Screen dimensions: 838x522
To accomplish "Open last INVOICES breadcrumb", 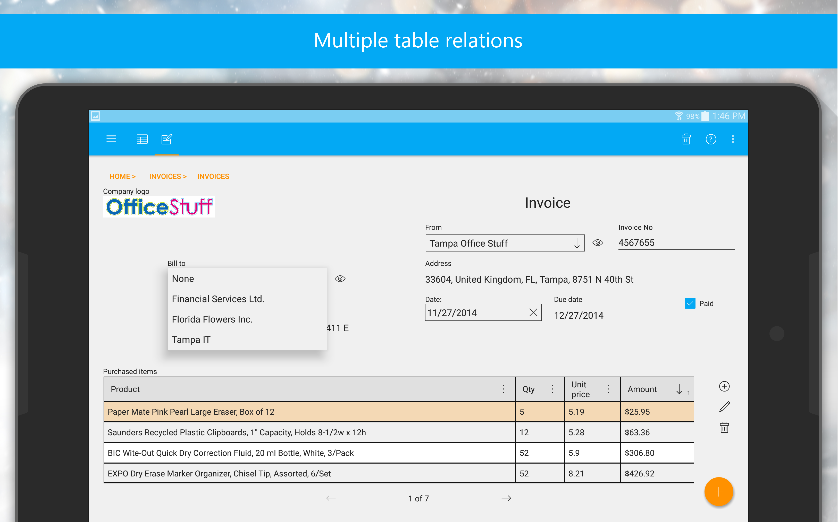I will [x=213, y=176].
